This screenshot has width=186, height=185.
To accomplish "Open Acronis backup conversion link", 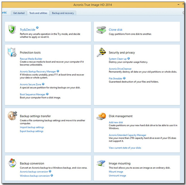I will click(x=34, y=172).
